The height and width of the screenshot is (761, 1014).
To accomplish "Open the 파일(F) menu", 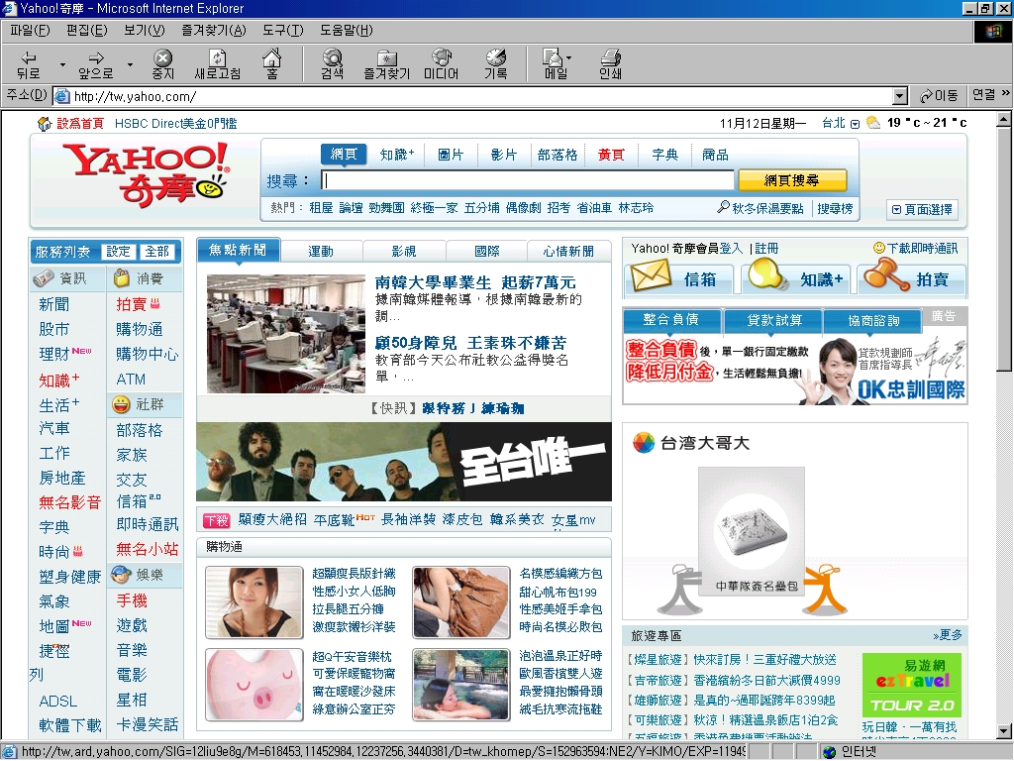I will click(x=30, y=31).
